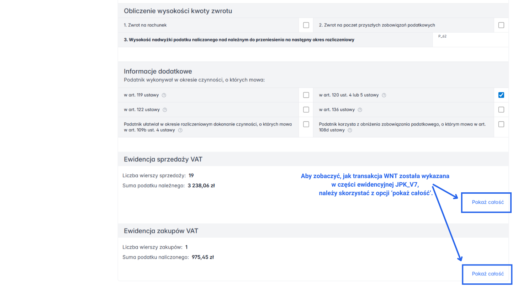Click the P_62 amount input field
Screen dimensions: 518x289
470,42
